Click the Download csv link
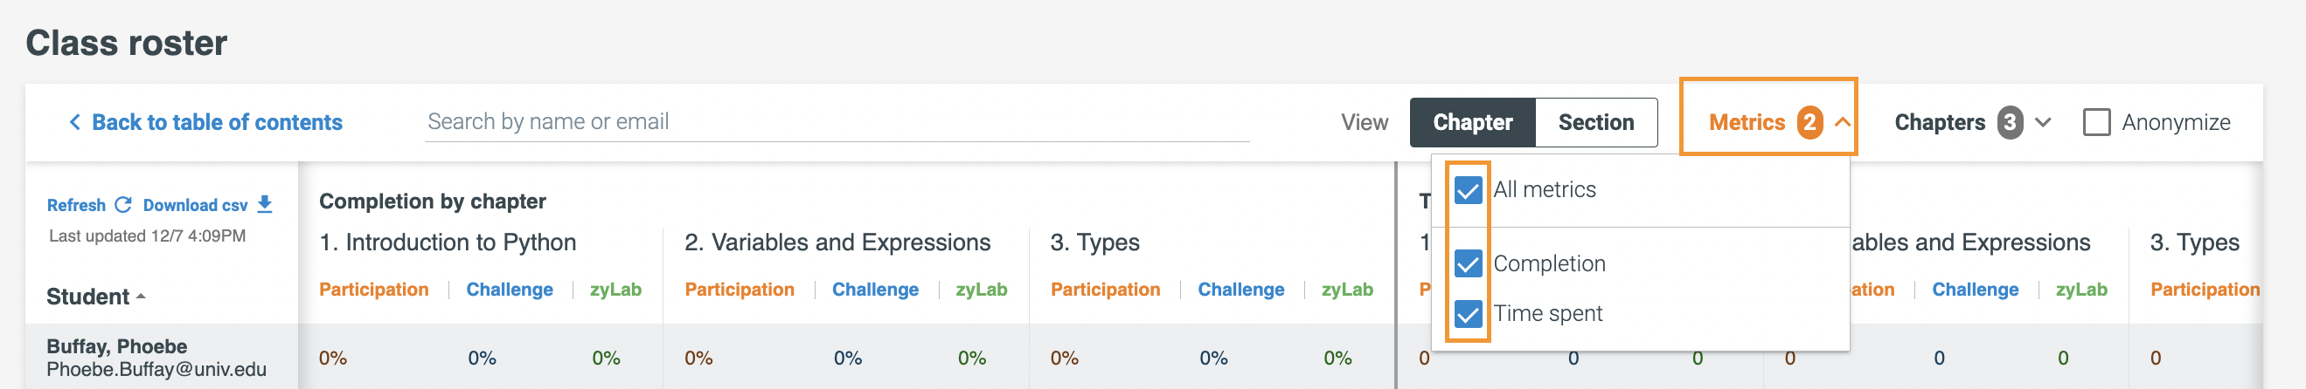 pyautogui.click(x=195, y=205)
